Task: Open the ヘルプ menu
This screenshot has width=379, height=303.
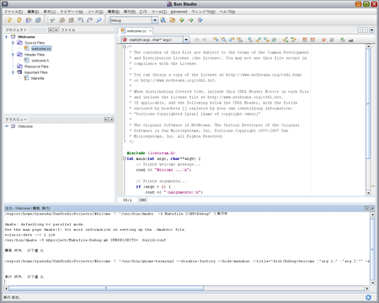Action: pos(227,12)
